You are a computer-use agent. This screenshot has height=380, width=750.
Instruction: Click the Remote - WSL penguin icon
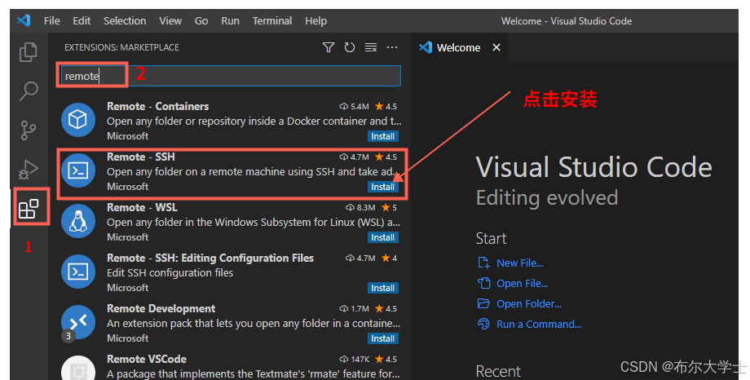click(x=78, y=221)
